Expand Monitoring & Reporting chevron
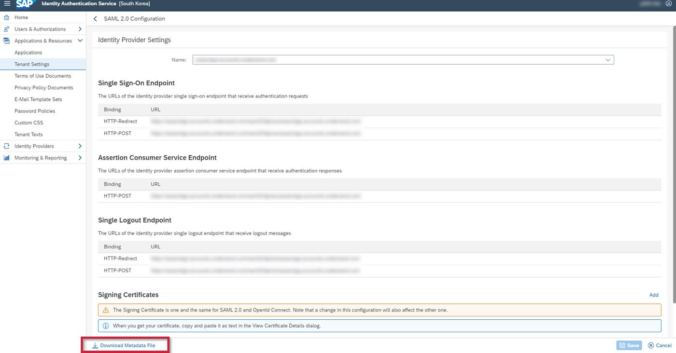 point(80,158)
